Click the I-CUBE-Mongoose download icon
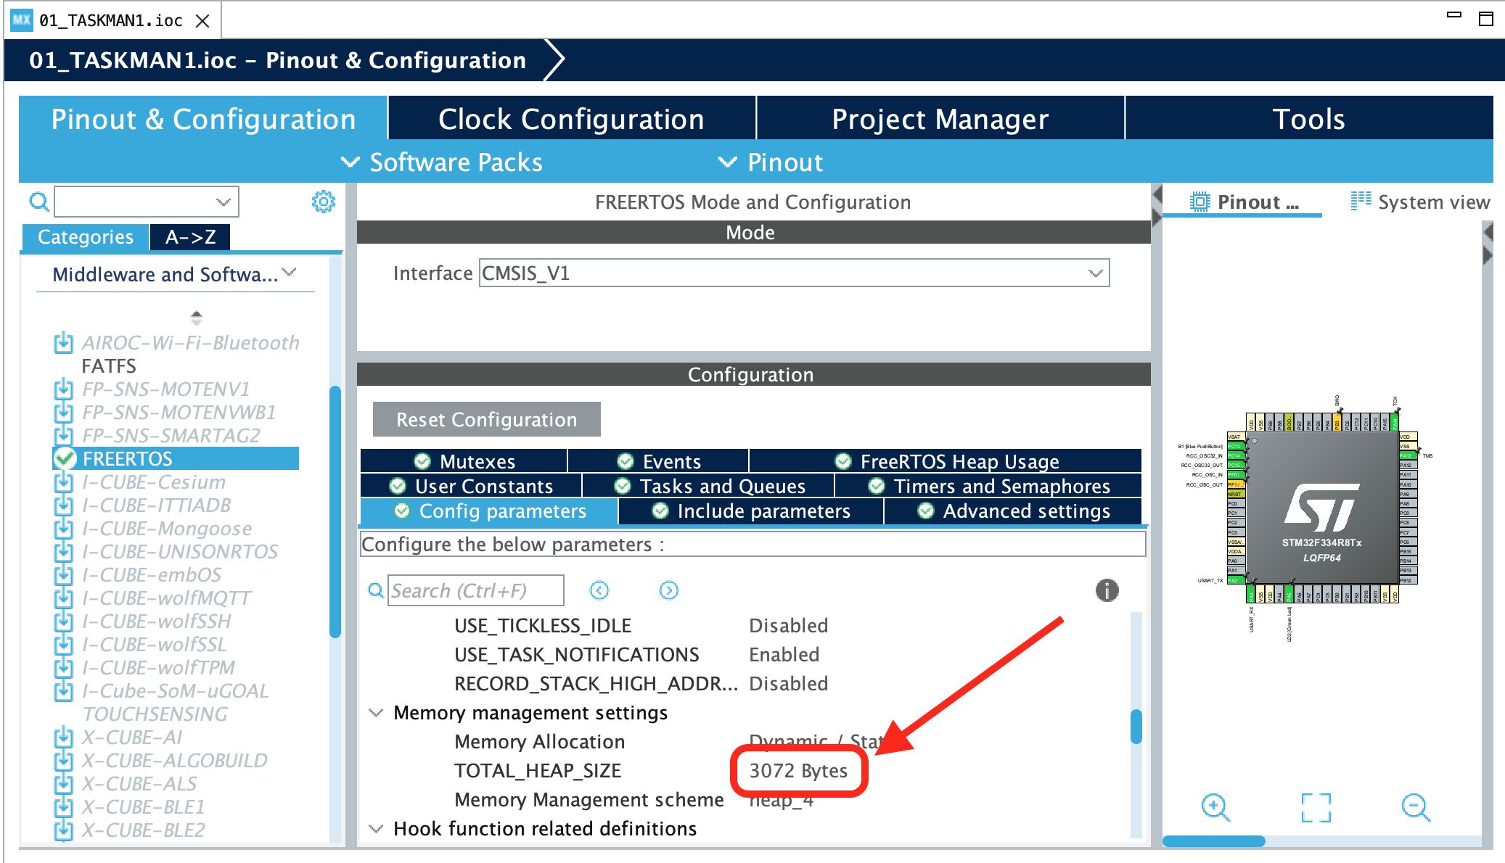 tap(64, 528)
